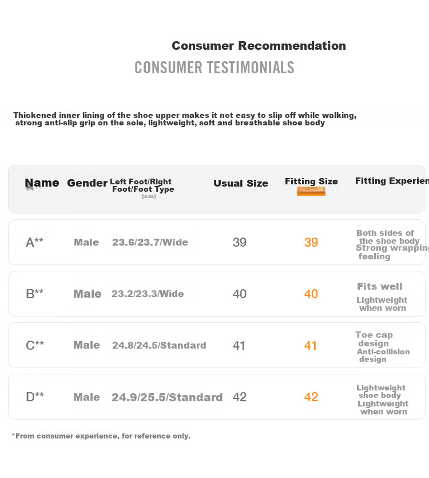Select the "Gender" column header
The height and width of the screenshot is (478, 429).
[x=87, y=183]
